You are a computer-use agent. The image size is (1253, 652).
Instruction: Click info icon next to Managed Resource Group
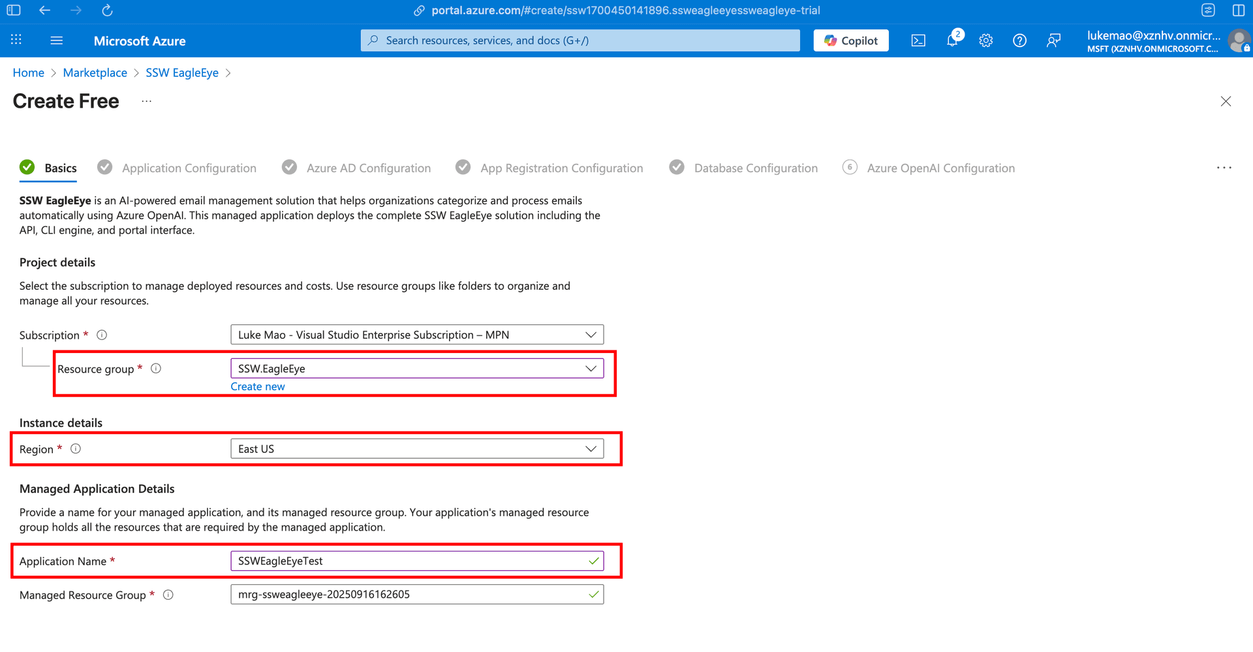pos(168,595)
